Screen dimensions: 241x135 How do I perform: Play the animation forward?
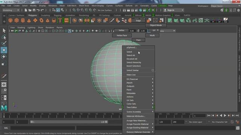point(225,115)
